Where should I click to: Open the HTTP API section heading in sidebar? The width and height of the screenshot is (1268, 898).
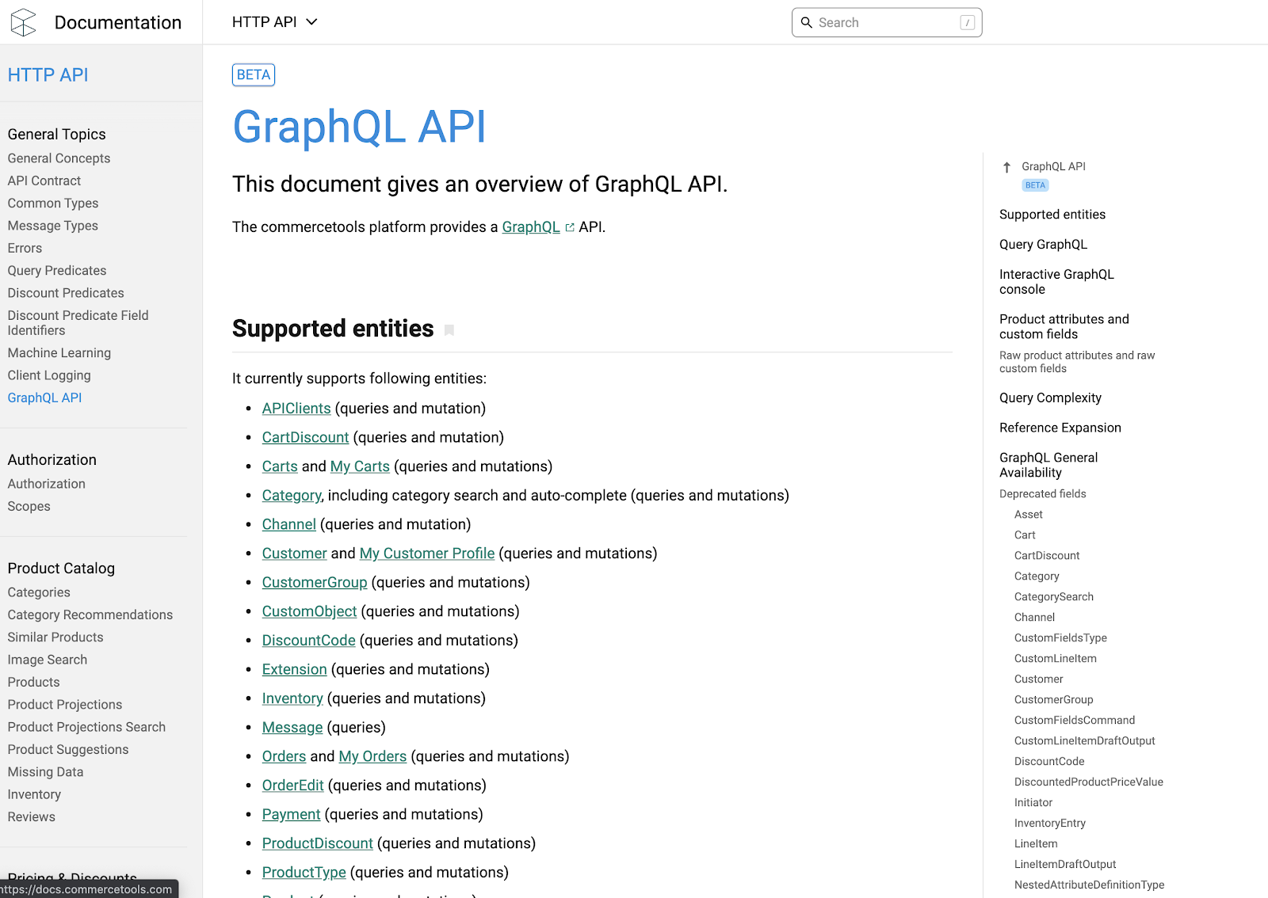(x=48, y=74)
